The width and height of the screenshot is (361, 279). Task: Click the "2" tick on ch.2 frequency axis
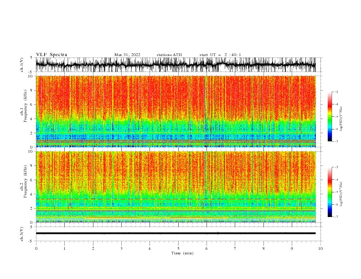click(32, 208)
